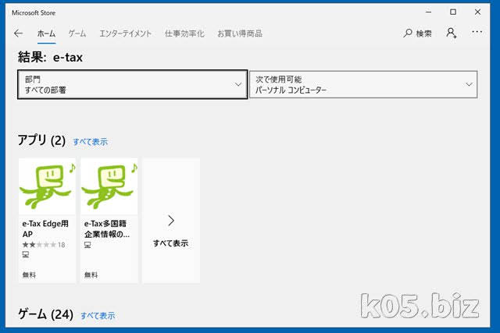This screenshot has height=333, width=500.
Task: Click すべて表示 link next to アプリ (2)
Action: [91, 142]
